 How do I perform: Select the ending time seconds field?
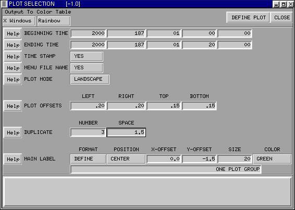click(235, 45)
